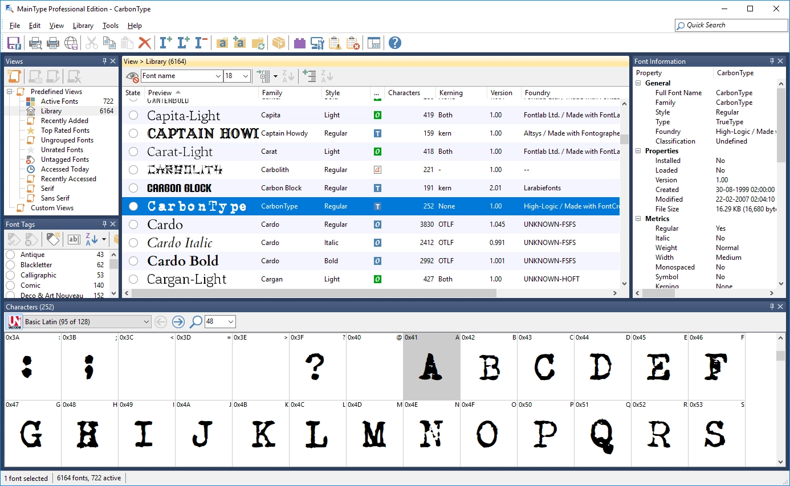This screenshot has width=790, height=486.
Task: Click the globe export-to-web icon
Action: [71, 43]
